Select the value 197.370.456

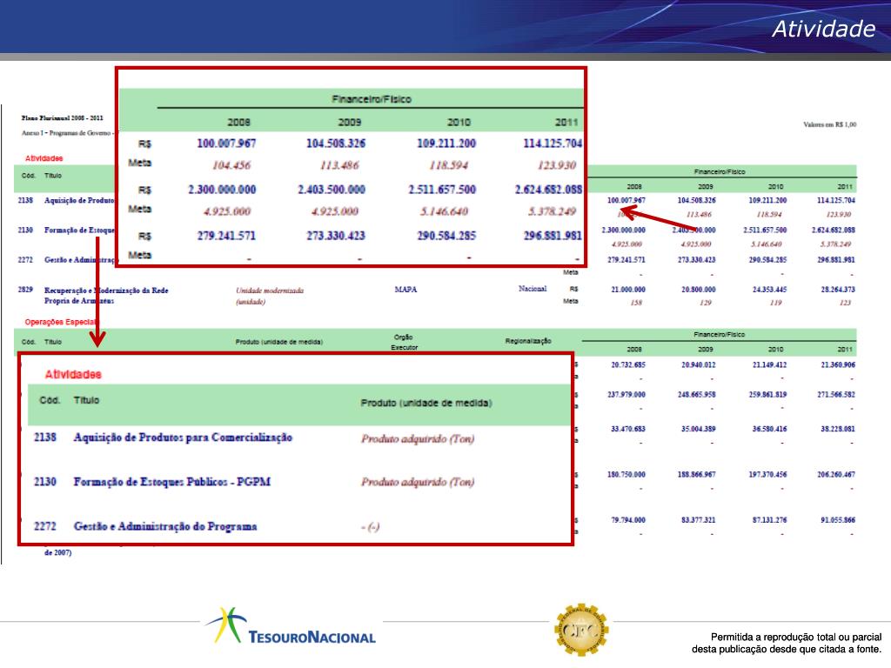point(767,474)
